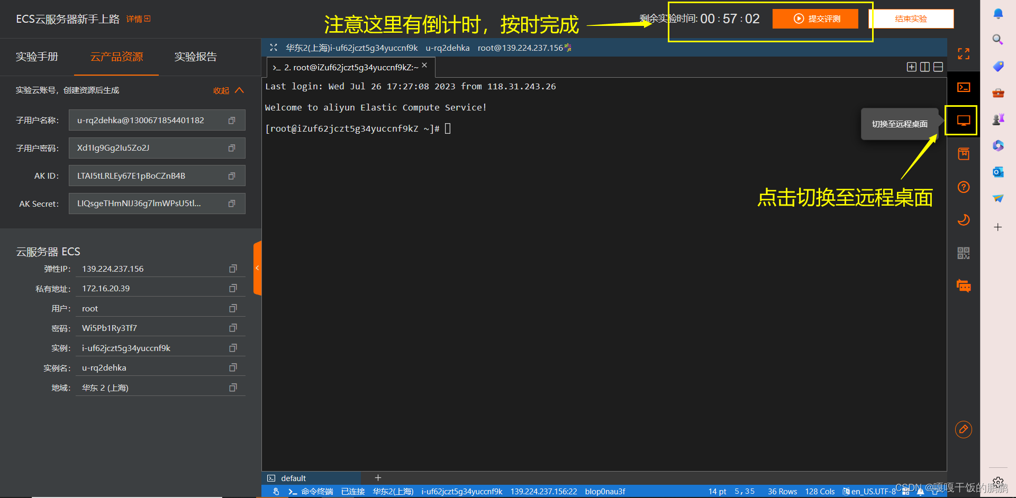Copy the elastic IP 139.224.237.156
Viewport: 1016px width, 498px height.
click(x=232, y=269)
